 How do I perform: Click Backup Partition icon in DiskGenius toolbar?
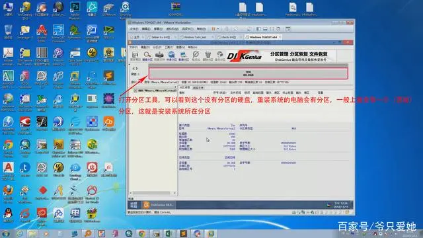point(220,56)
